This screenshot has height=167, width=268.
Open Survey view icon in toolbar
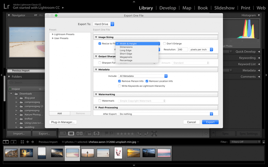click(x=88, y=134)
